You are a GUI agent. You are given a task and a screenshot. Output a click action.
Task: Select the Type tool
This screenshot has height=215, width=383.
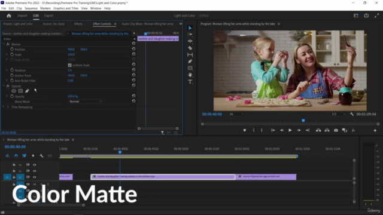pyautogui.click(x=190, y=82)
